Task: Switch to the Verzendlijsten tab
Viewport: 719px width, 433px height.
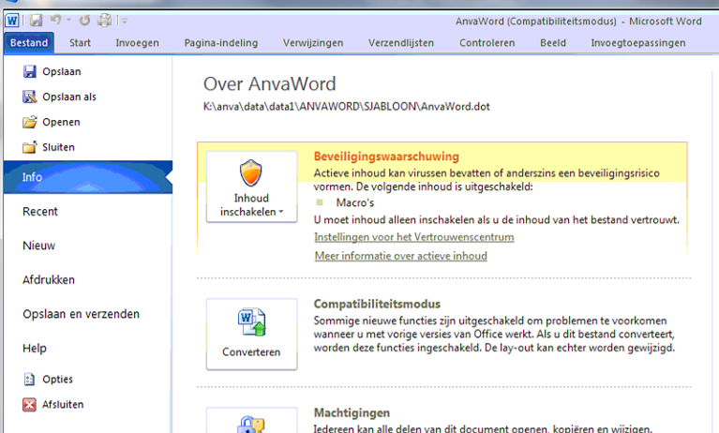Action: [401, 43]
